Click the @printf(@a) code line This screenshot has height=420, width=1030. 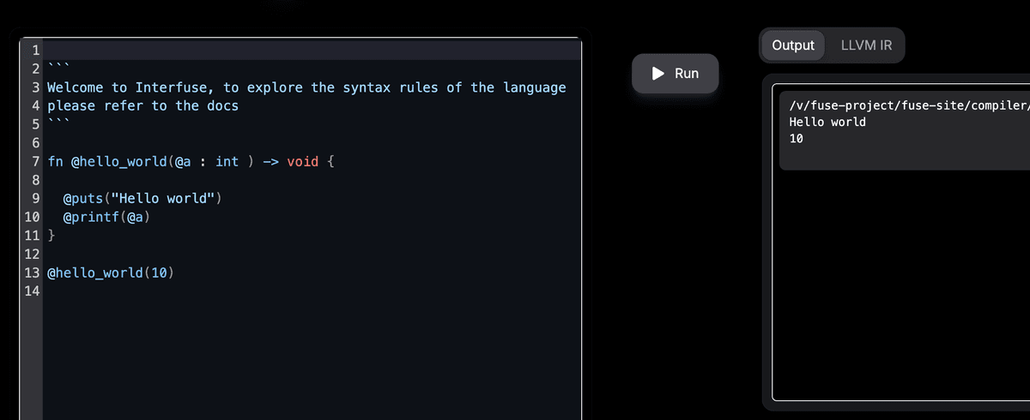point(107,217)
